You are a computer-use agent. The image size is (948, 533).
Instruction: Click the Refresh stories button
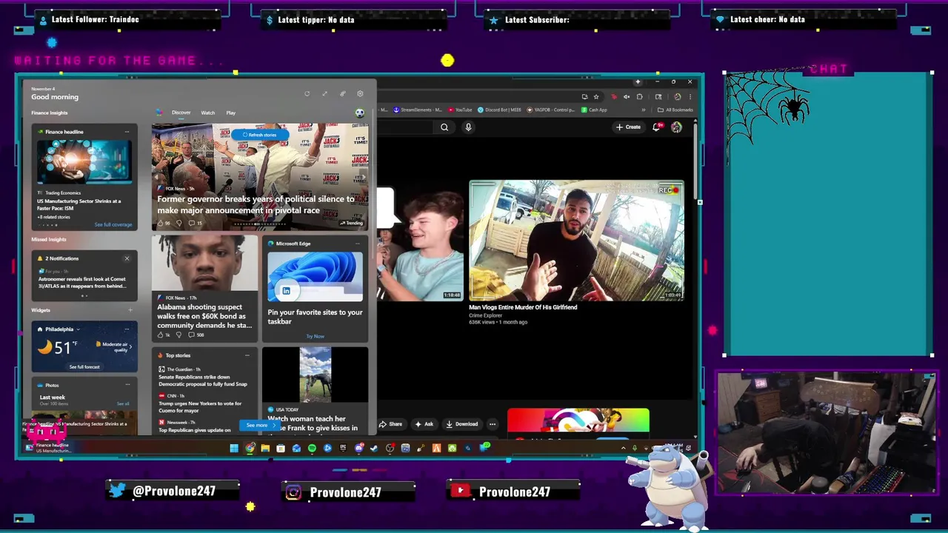coord(259,135)
